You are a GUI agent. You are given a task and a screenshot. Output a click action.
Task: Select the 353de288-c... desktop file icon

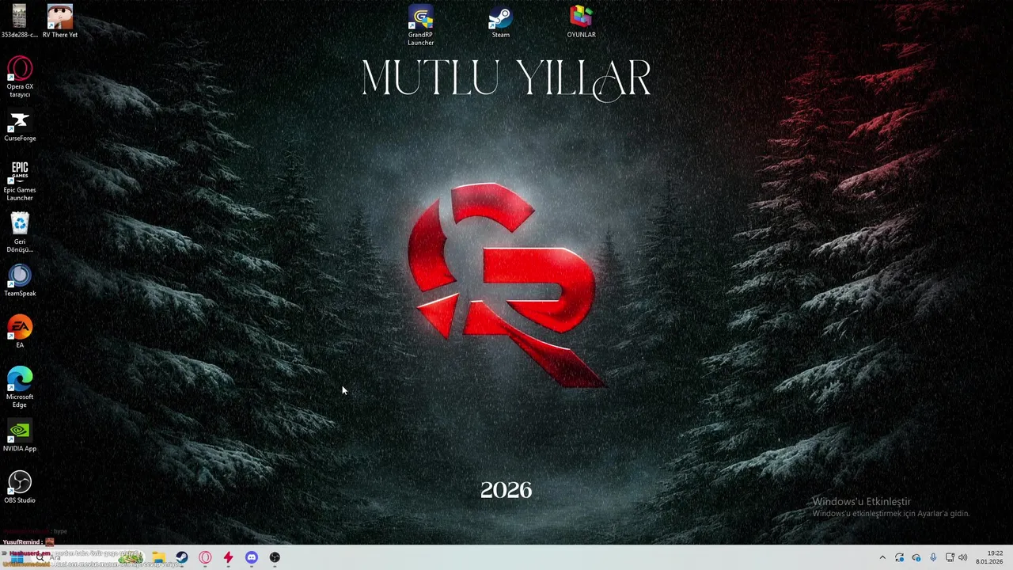(19, 21)
